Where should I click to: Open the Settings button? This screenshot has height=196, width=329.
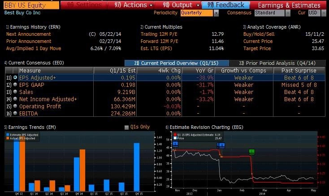click(x=84, y=5)
